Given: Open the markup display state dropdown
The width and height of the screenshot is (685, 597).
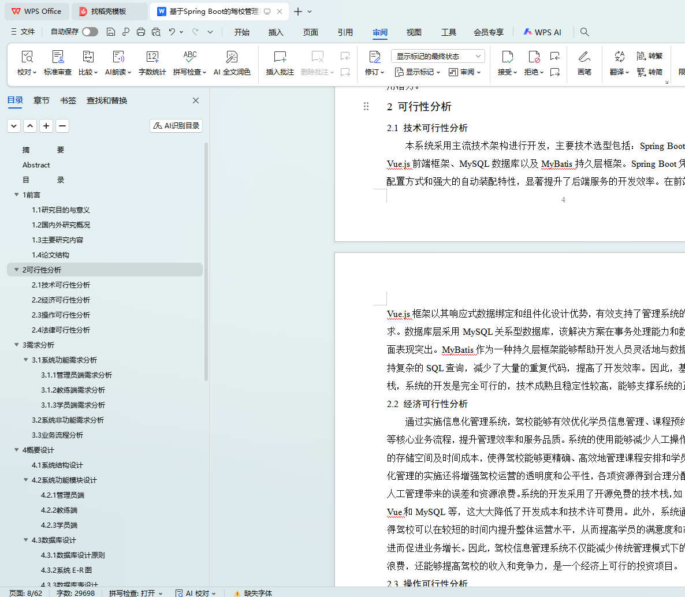Looking at the screenshot, I should pyautogui.click(x=438, y=56).
